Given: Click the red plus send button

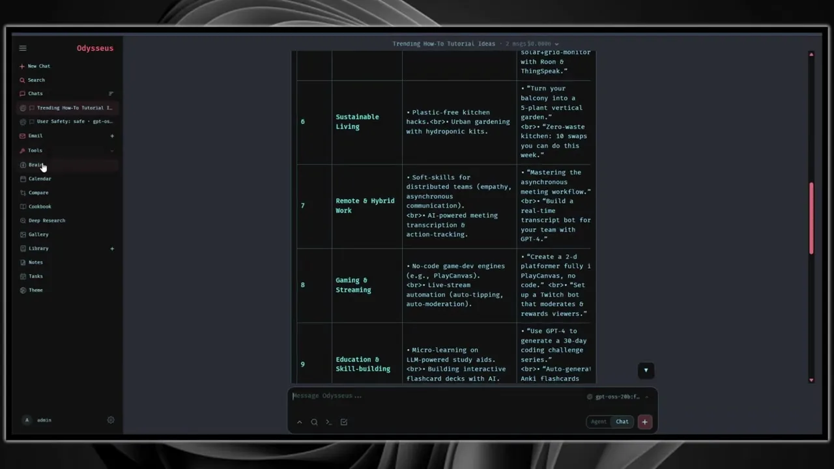Looking at the screenshot, I should [644, 422].
